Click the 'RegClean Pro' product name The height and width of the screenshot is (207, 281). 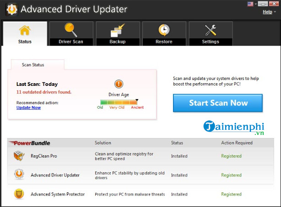44,156
